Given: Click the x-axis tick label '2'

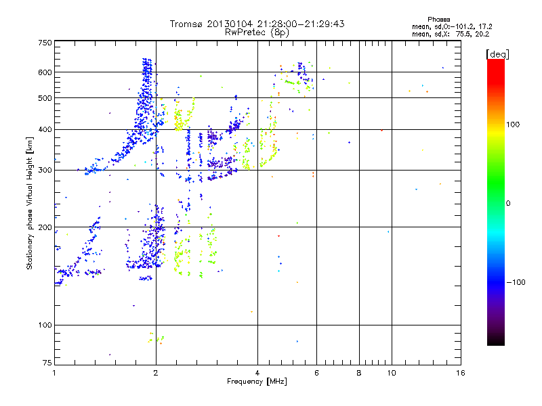Looking at the screenshot, I should pyautogui.click(x=156, y=373).
